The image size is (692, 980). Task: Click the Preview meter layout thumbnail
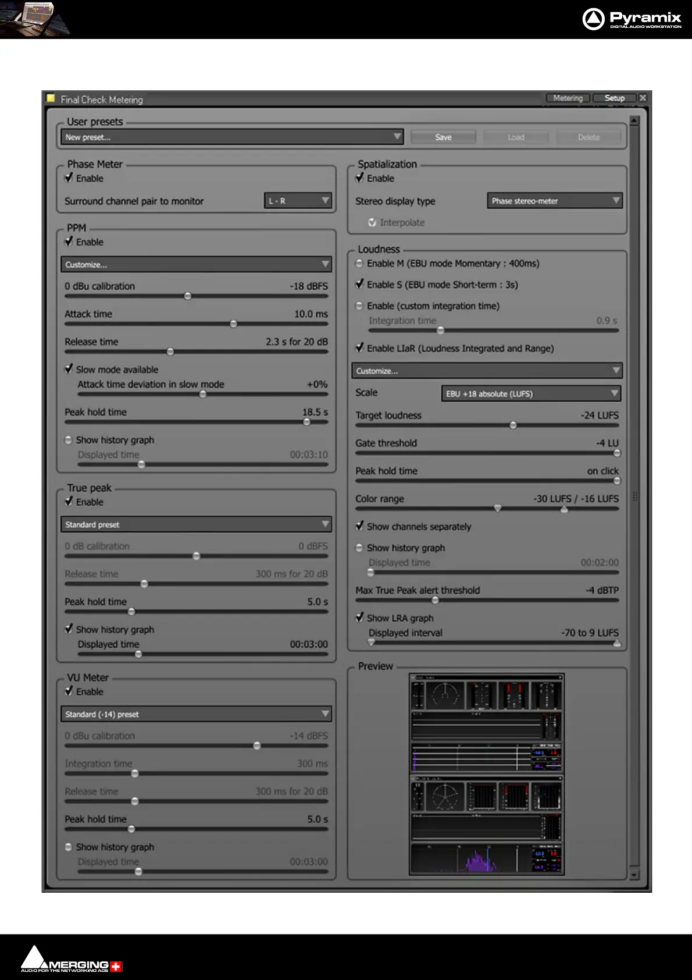tap(487, 775)
